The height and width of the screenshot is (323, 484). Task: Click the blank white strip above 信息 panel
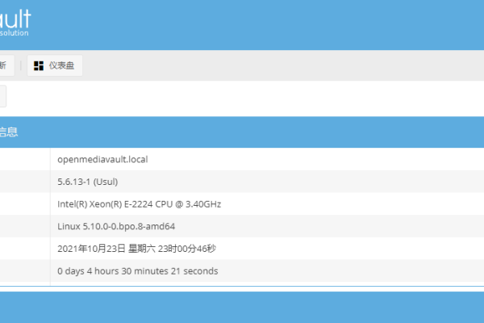click(x=242, y=97)
